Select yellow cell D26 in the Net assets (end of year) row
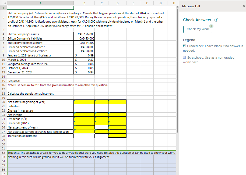Image resolution: width=246 pixels, height=175 pixels. pyautogui.click(x=117, y=127)
